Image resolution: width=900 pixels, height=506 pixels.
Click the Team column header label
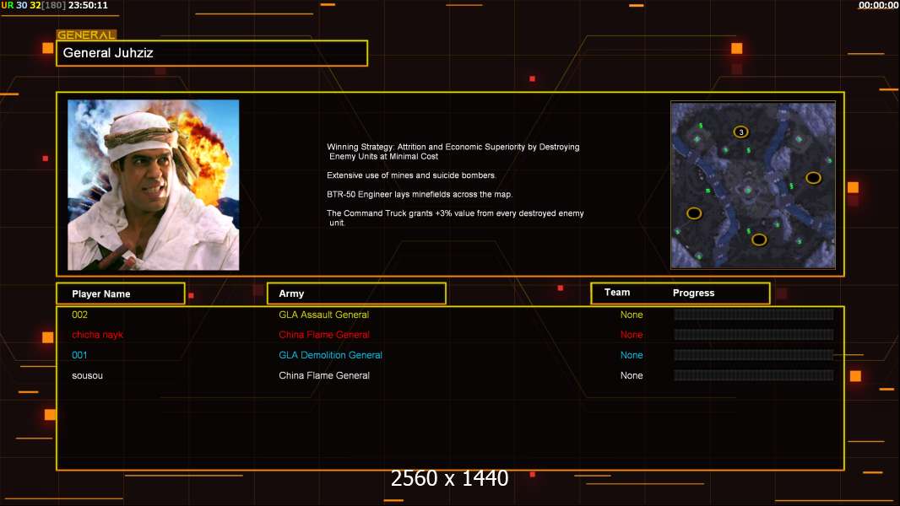(x=617, y=293)
